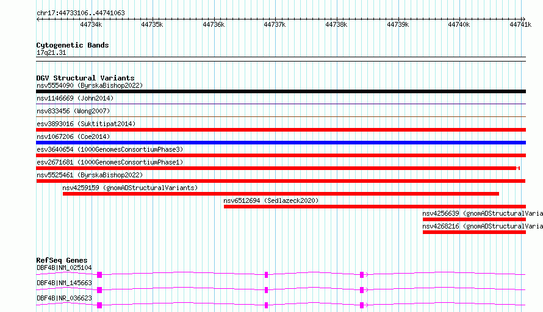543x312 pixels.
Task: Click the 44738k ruler tick label
Action: [x=336, y=24]
